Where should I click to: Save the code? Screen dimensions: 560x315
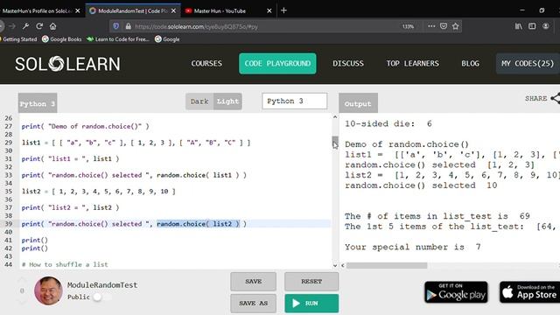click(x=253, y=282)
